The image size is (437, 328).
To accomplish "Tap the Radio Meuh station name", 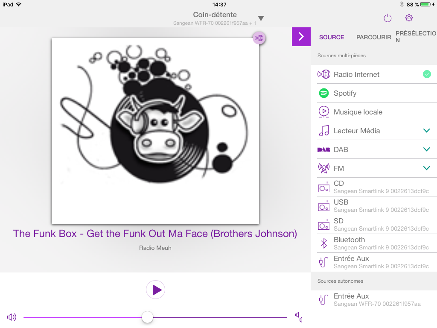I will click(155, 248).
